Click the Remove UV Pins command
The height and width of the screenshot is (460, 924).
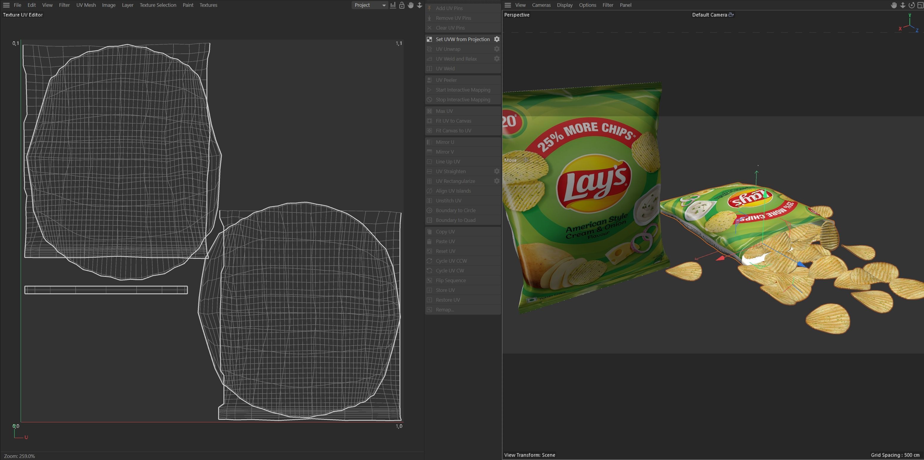coord(463,18)
